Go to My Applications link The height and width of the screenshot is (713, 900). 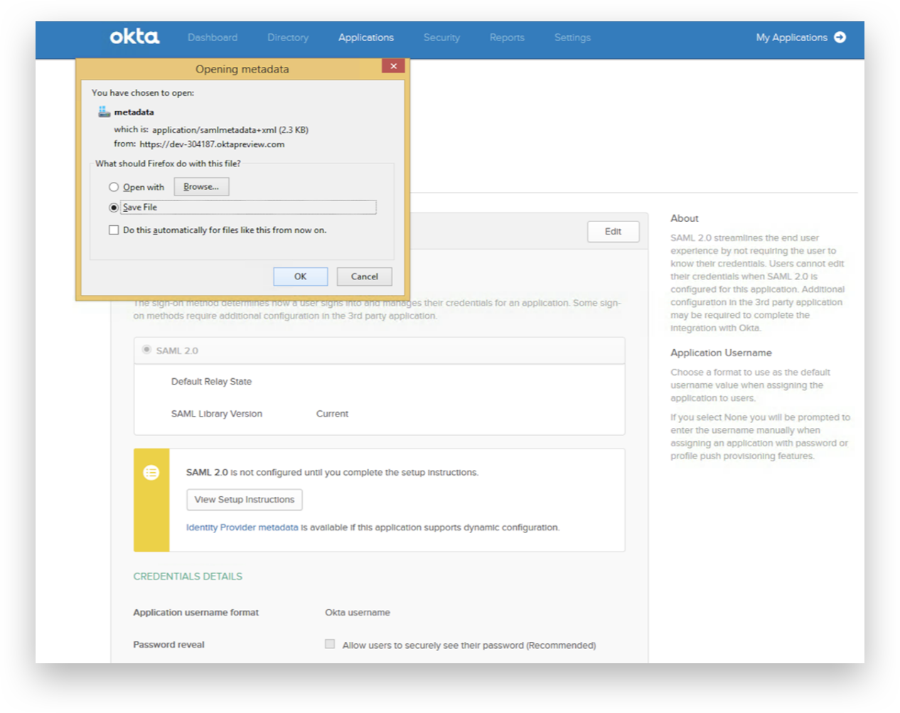click(792, 38)
